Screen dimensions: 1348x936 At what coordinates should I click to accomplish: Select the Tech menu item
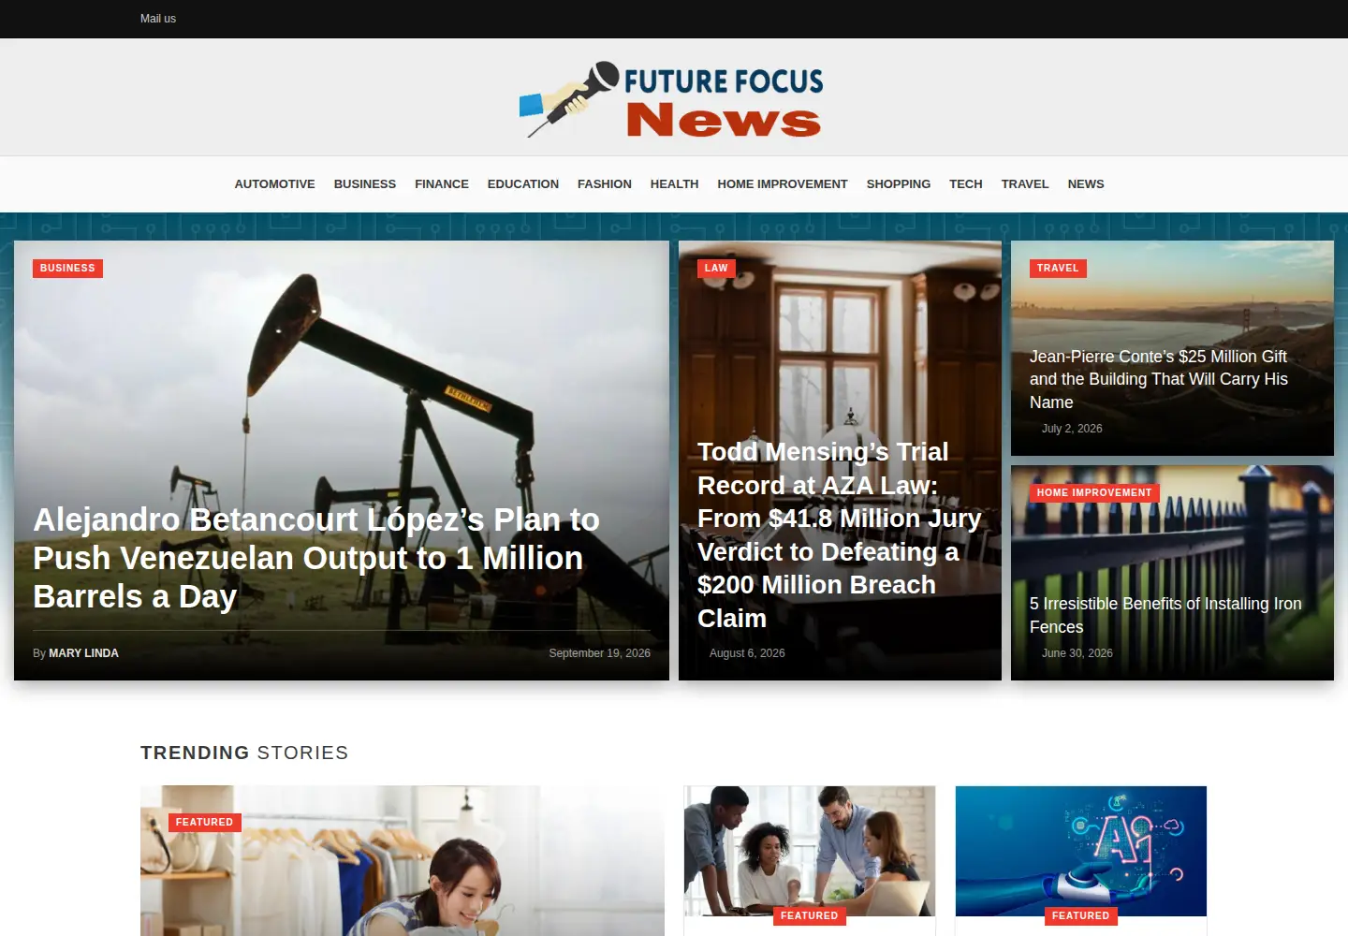[x=966, y=184]
